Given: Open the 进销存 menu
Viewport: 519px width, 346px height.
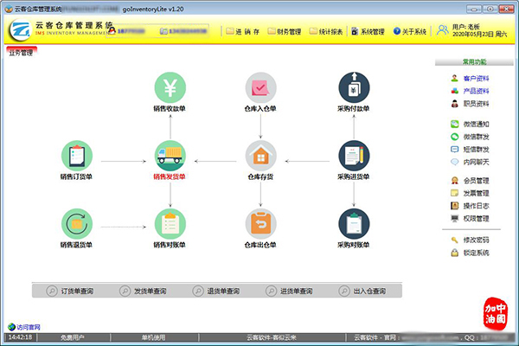Looking at the screenshot, I should pos(242,31).
